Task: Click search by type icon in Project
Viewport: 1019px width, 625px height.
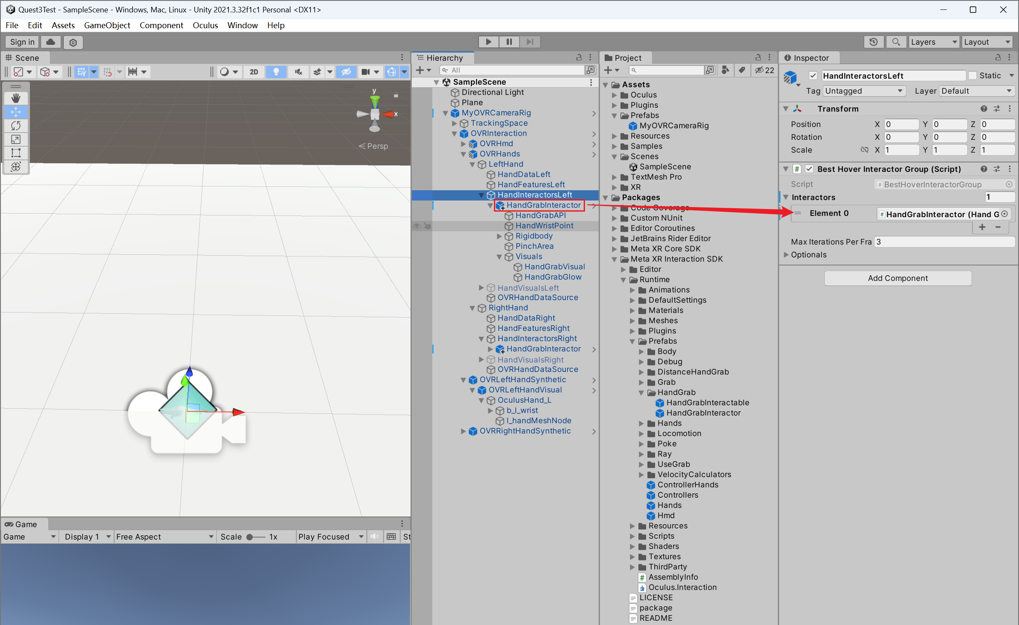Action: pyautogui.click(x=725, y=70)
